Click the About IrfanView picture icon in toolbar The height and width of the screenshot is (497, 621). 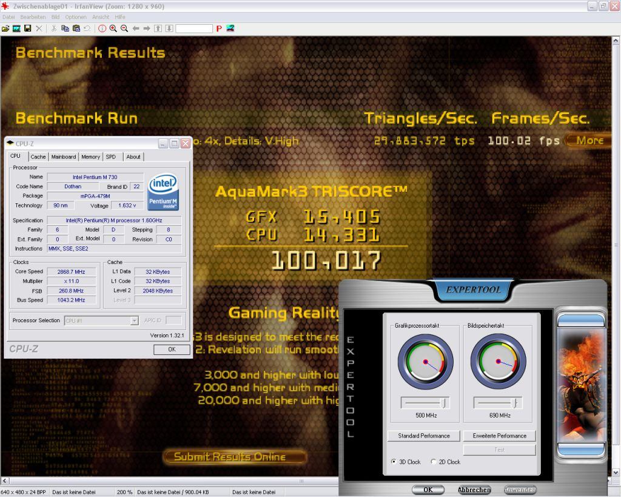click(x=230, y=28)
